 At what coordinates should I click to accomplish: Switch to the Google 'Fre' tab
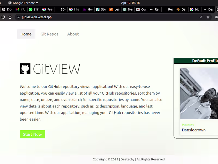[x=47, y=9]
